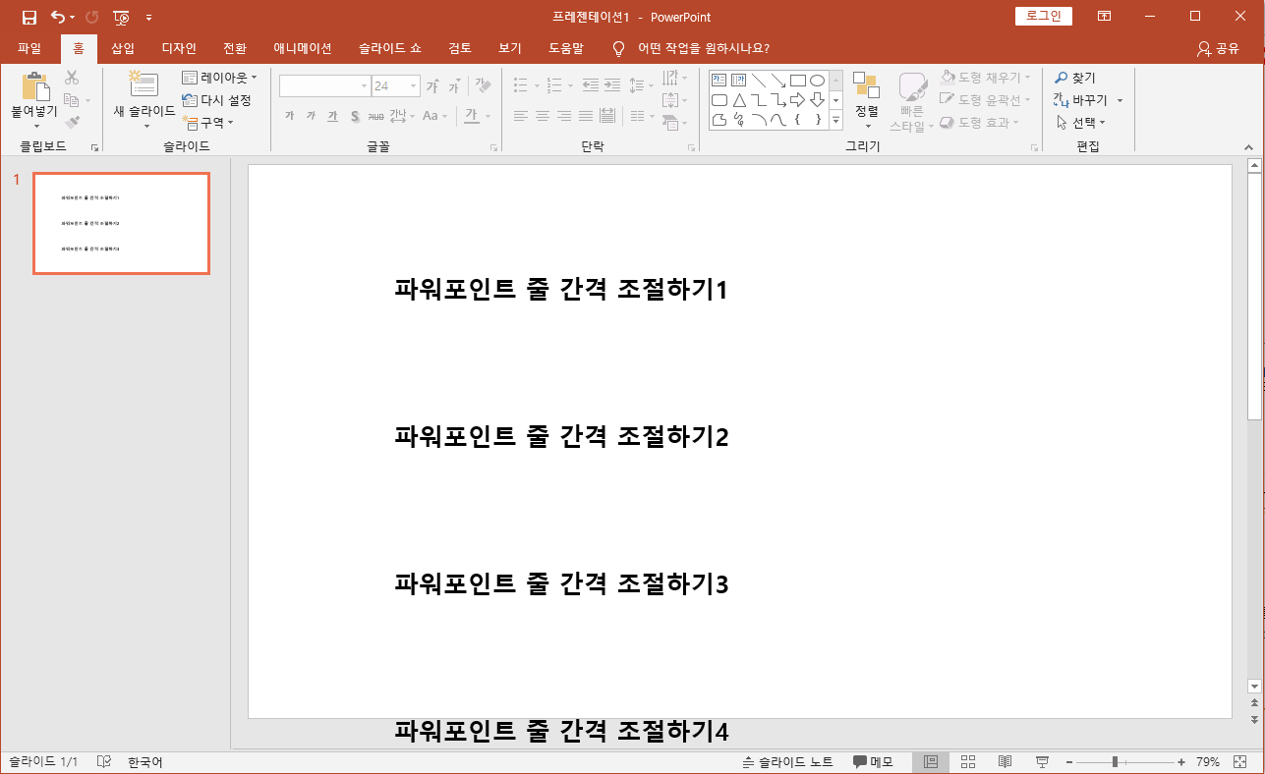Start slideshow from beginning via quick access icon

coord(121,17)
